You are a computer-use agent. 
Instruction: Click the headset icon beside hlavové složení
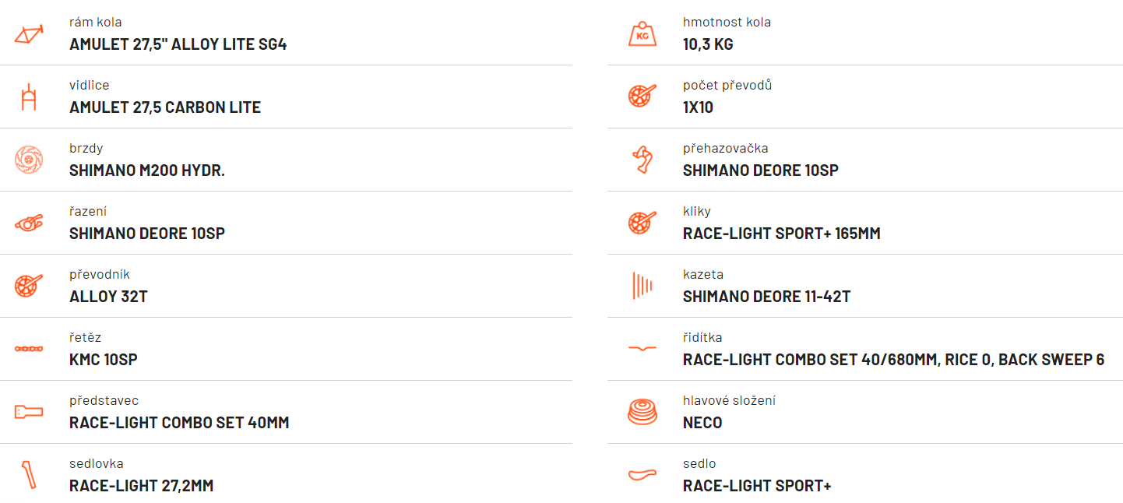tap(642, 412)
